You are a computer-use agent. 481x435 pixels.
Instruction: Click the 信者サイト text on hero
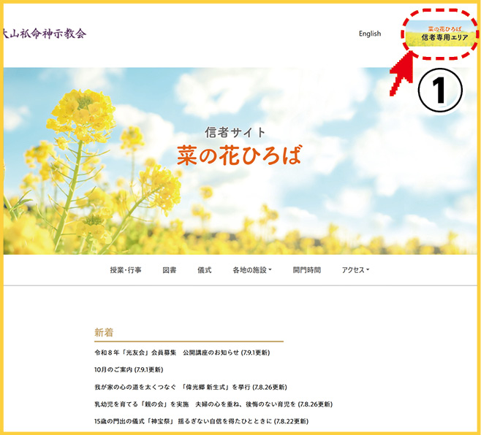click(235, 132)
